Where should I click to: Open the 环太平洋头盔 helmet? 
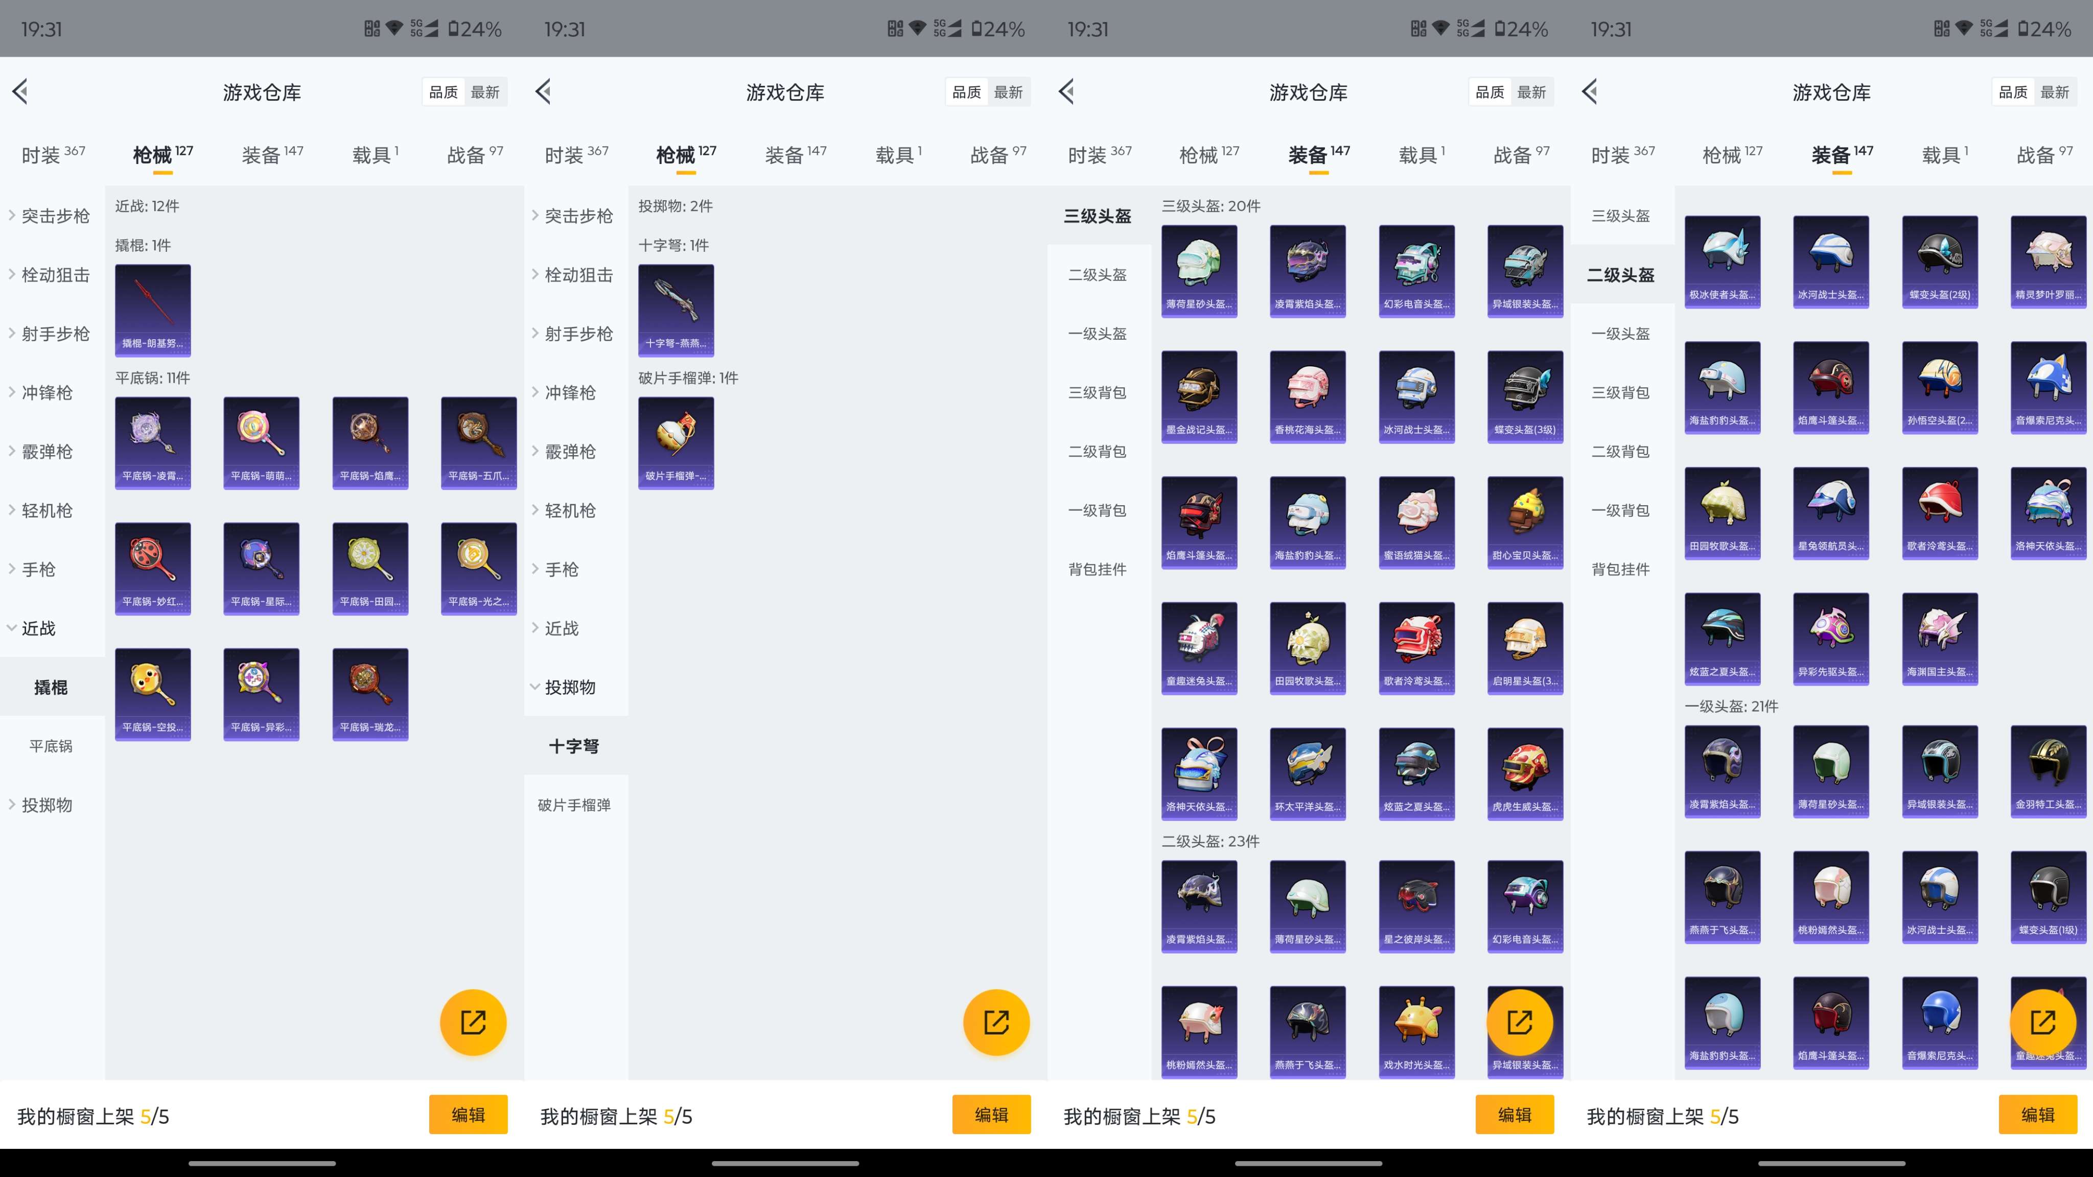pyautogui.click(x=1308, y=774)
